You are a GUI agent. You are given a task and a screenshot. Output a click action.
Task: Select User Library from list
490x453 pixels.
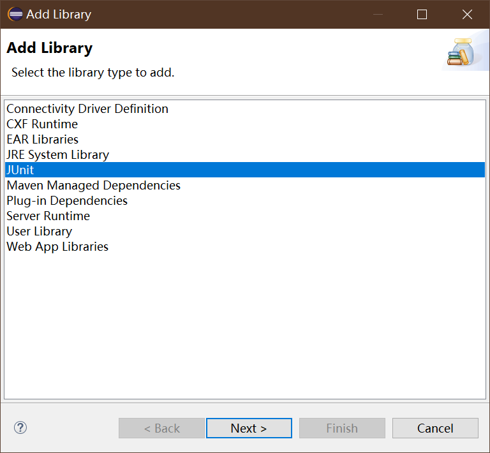[x=39, y=231]
